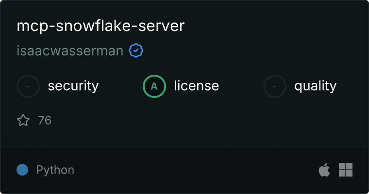The width and height of the screenshot is (369, 194).
Task: Click the Windows platform icon
Action: tap(346, 170)
